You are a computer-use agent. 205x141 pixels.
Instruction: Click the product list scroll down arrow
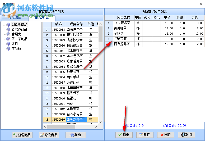100,122
